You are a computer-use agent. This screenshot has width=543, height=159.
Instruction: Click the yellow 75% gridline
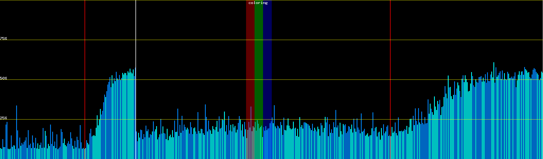tap(186, 40)
